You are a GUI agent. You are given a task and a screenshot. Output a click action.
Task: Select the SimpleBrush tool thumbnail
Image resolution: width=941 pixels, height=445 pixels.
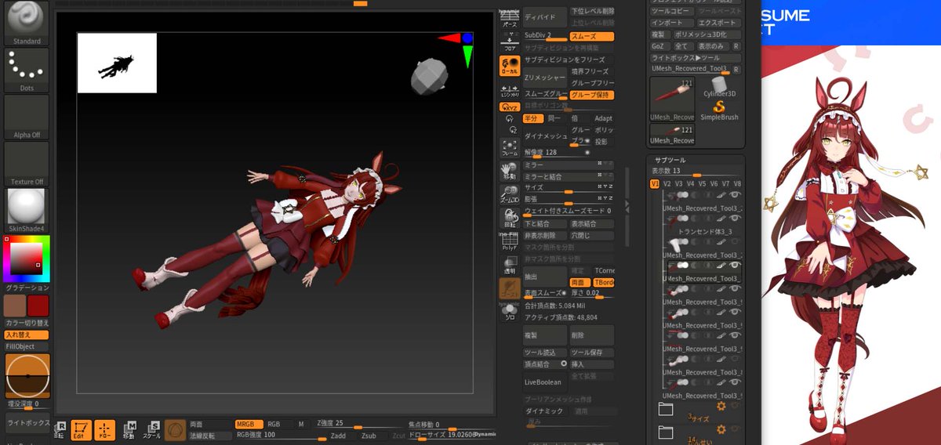point(719,110)
